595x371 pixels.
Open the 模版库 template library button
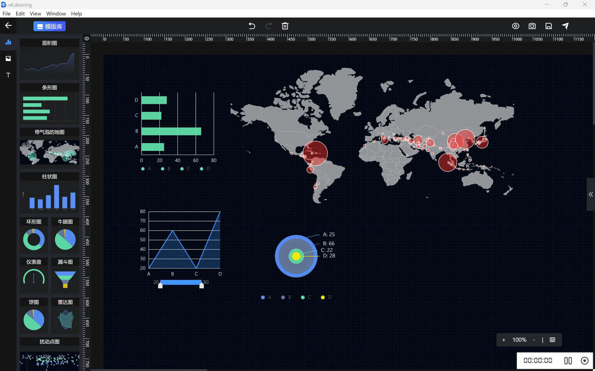coord(50,26)
